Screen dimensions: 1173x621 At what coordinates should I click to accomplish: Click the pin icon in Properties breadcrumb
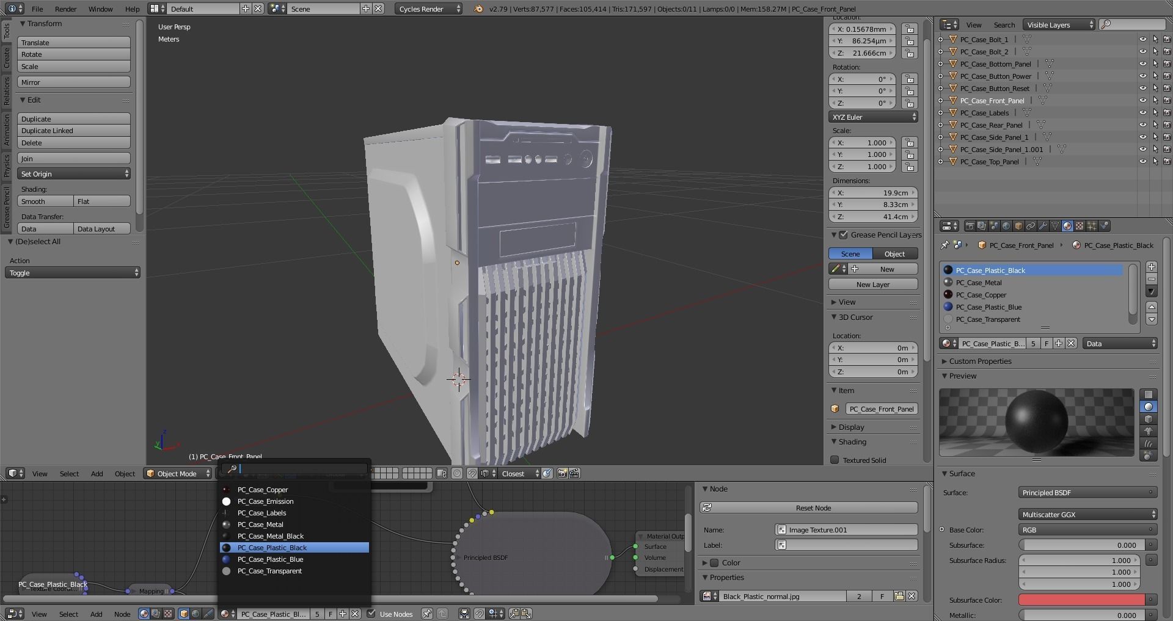pyautogui.click(x=945, y=245)
